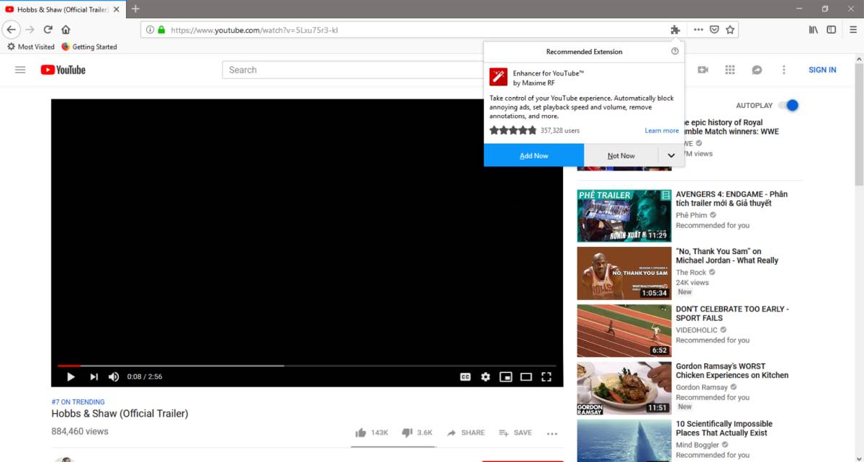Open YouTube messages icon

(x=757, y=70)
